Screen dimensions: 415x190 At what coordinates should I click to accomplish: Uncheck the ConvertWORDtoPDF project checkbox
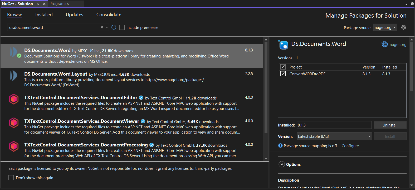[x=283, y=74]
